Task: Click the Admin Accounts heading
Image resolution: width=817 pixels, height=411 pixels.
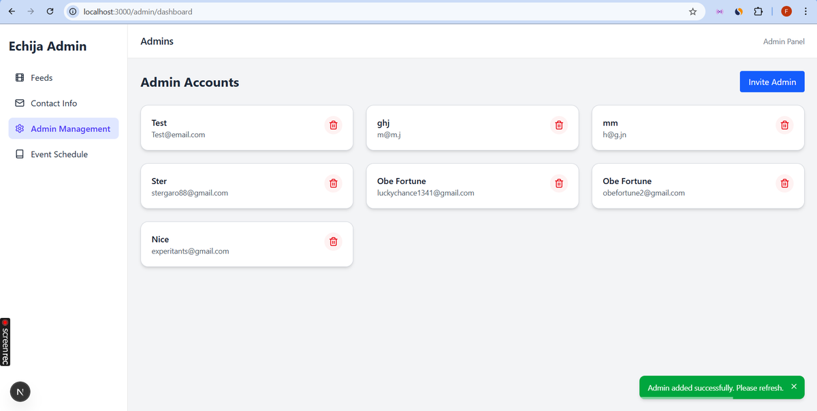Action: pos(190,82)
